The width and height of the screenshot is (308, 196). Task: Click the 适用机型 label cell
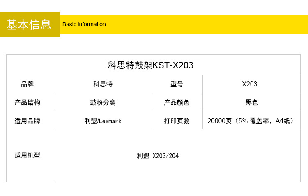(28, 155)
